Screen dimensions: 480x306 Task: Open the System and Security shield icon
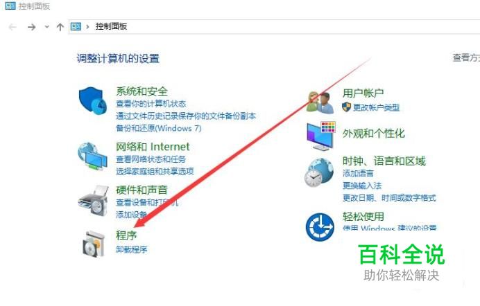pyautogui.click(x=93, y=101)
